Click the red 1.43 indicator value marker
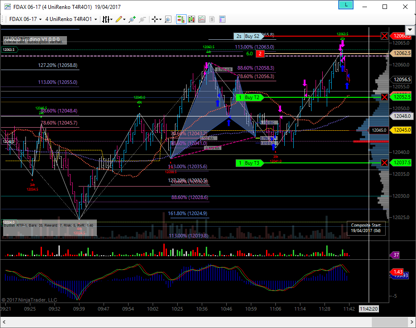Image resolution: width=416 pixels, height=328 pixels. tap(397, 272)
